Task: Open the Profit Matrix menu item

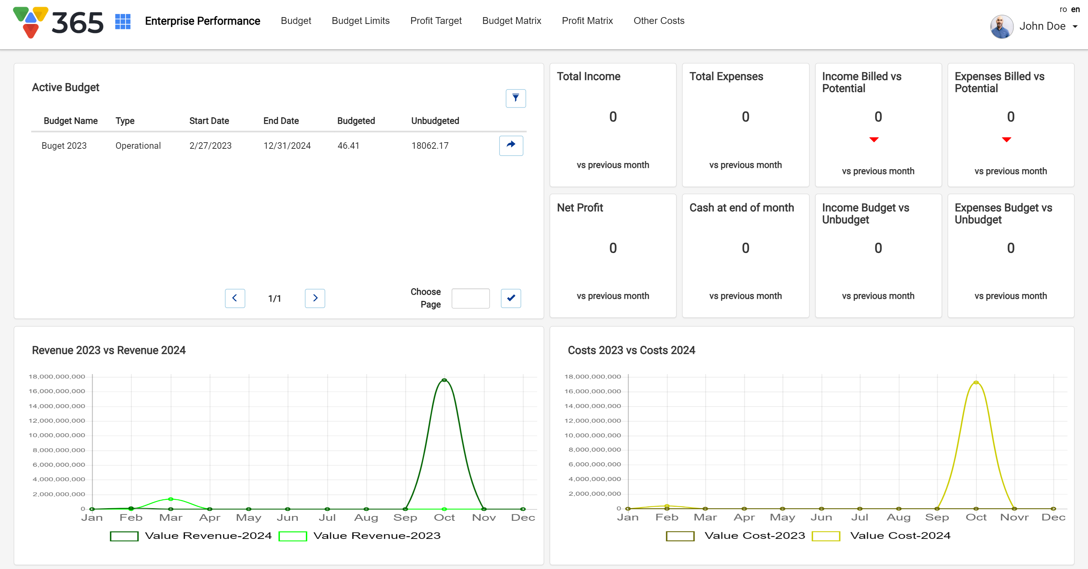Action: coord(587,21)
